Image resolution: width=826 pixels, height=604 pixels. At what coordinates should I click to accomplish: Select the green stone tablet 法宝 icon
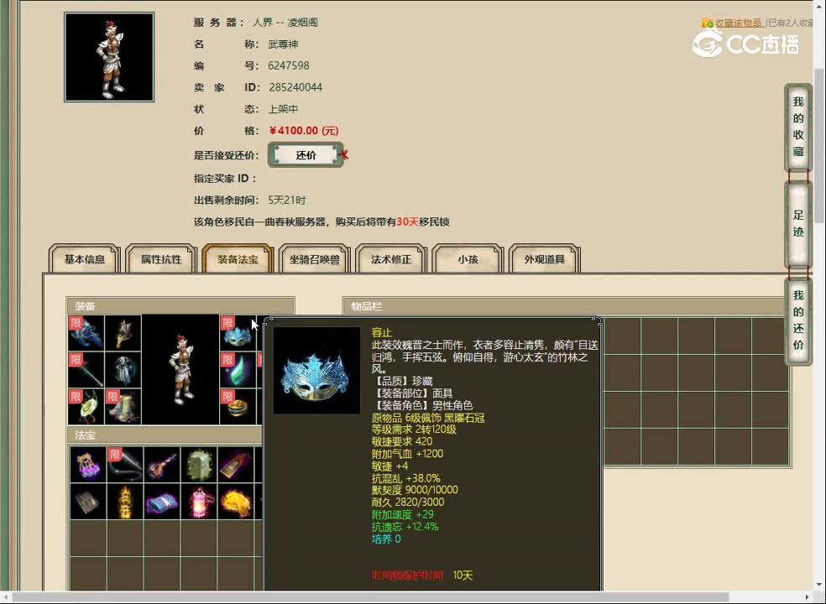(x=198, y=466)
